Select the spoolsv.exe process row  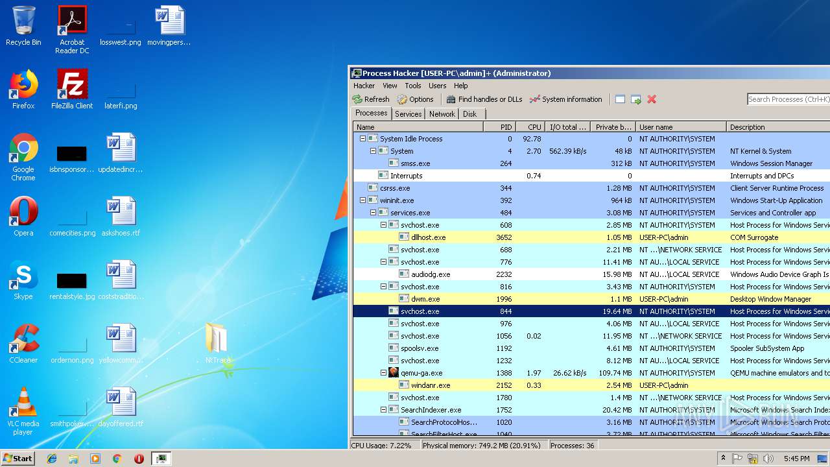591,348
